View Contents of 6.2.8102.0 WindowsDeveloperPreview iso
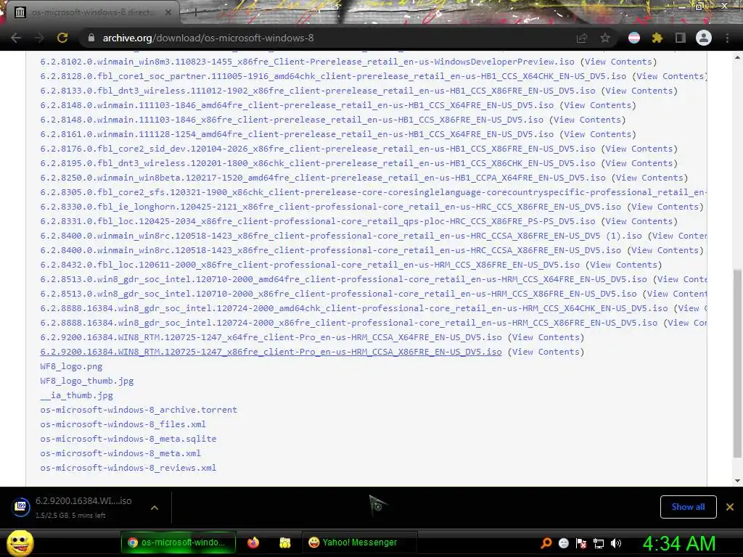Screen dimensions: 743x557 (x=618, y=62)
